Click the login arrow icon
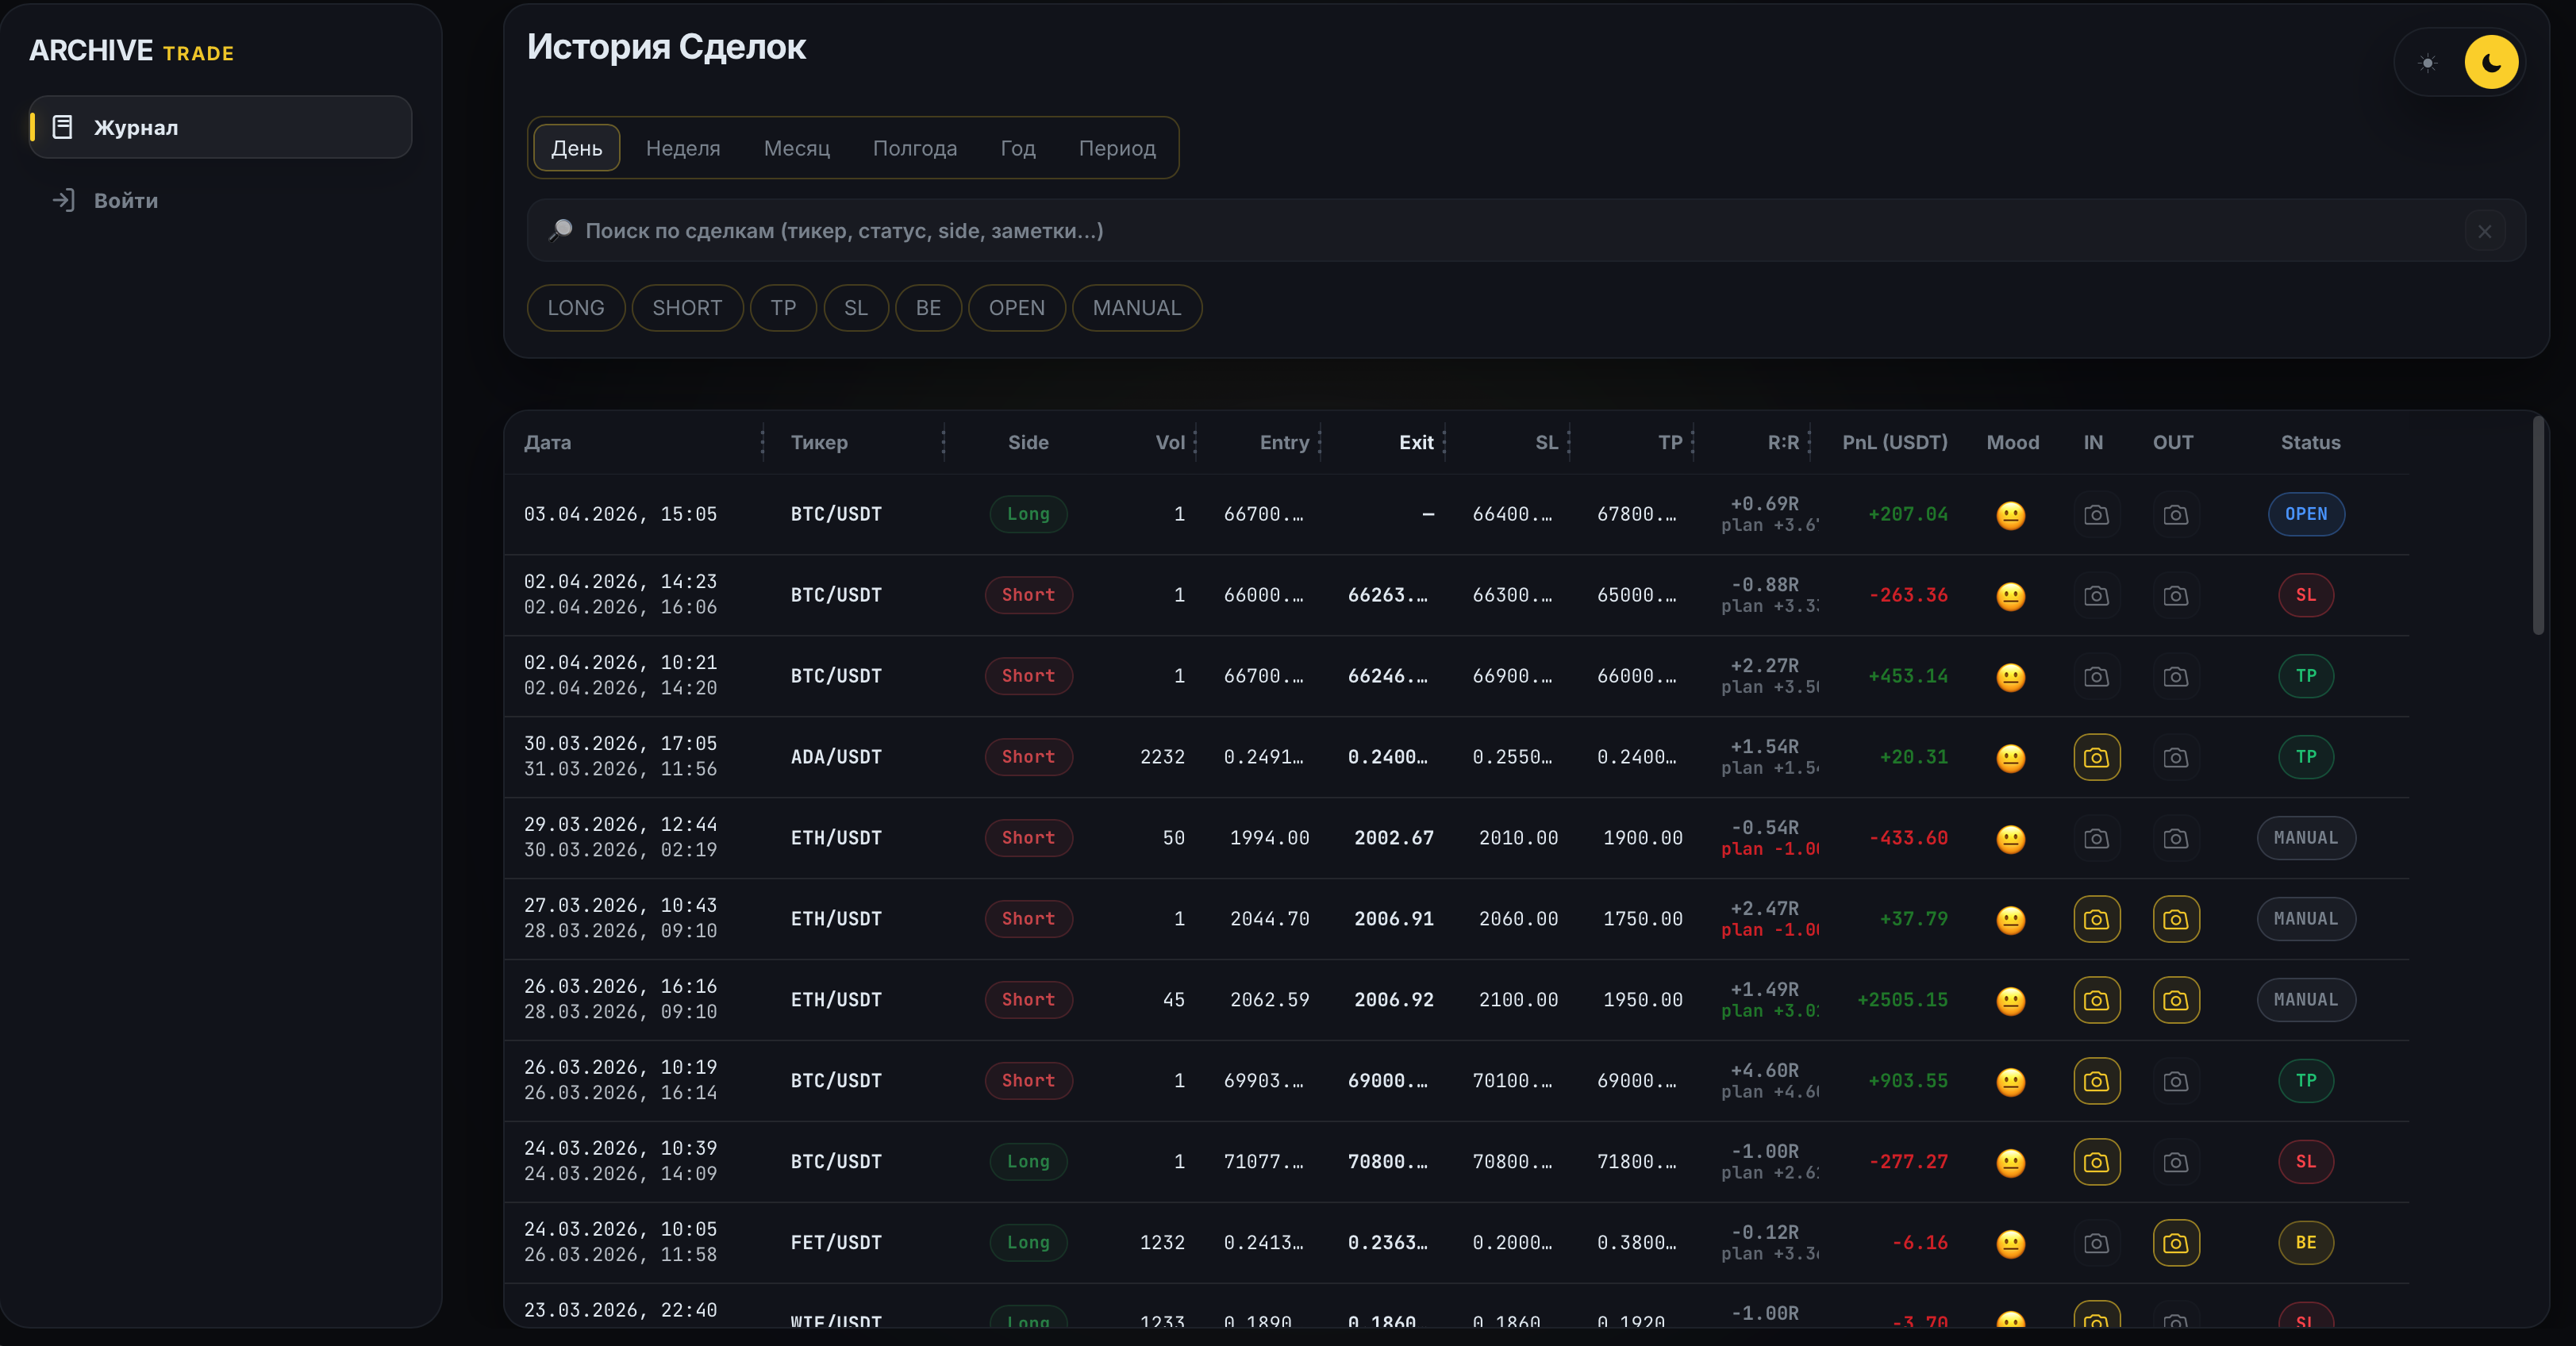 click(x=63, y=200)
